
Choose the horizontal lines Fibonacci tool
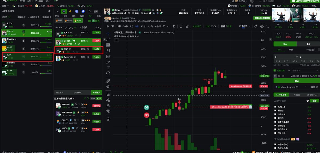(108, 45)
